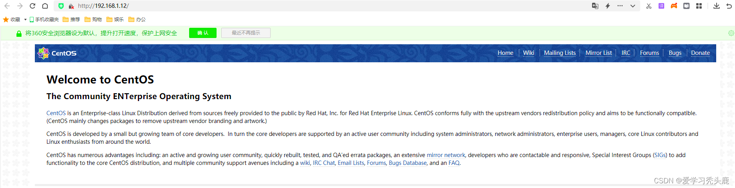The height and width of the screenshot is (188, 735).
Task: Open the page translation icon in address bar
Action: (x=595, y=6)
